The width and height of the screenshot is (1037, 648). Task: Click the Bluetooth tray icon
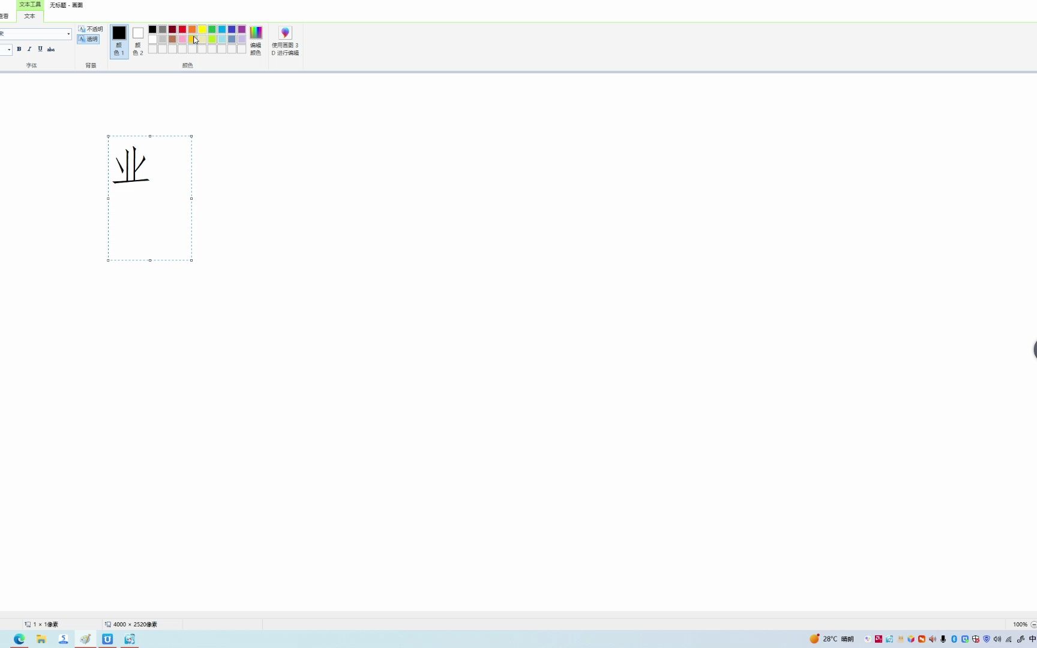[954, 639]
